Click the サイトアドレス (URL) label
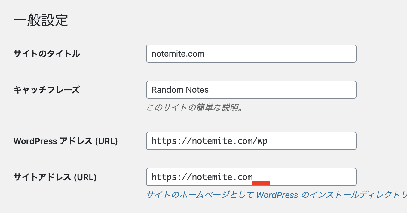The height and width of the screenshot is (213, 407). [x=55, y=177]
